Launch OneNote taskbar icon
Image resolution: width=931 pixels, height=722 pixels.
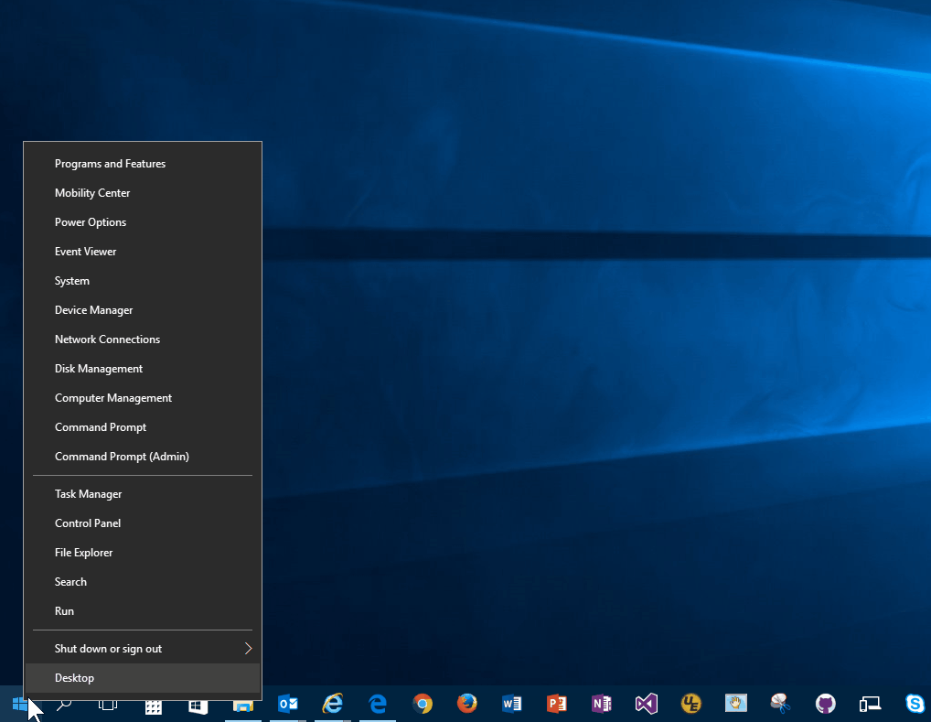602,705
